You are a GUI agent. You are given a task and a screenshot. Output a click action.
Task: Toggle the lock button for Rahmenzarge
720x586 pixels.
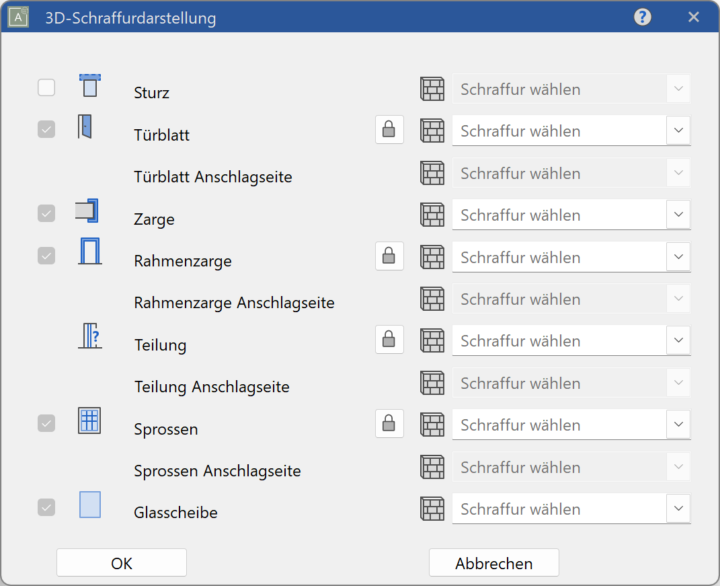pyautogui.click(x=389, y=256)
